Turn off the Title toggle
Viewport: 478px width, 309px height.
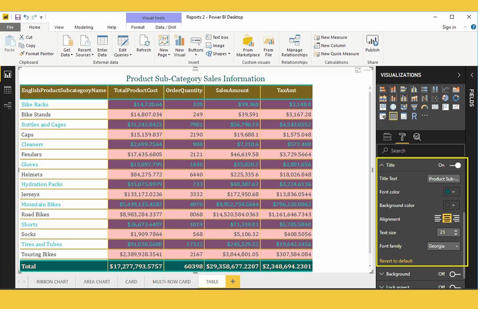[455, 165]
